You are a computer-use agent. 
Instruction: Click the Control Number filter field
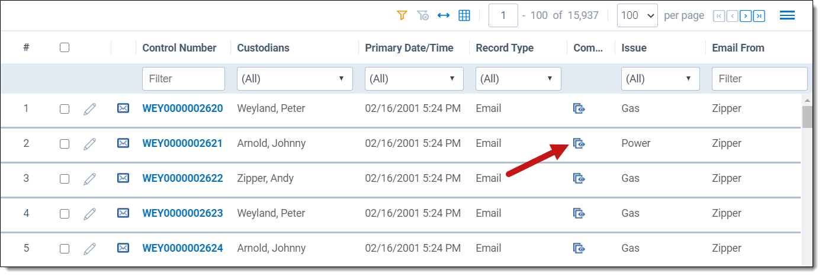(x=184, y=79)
